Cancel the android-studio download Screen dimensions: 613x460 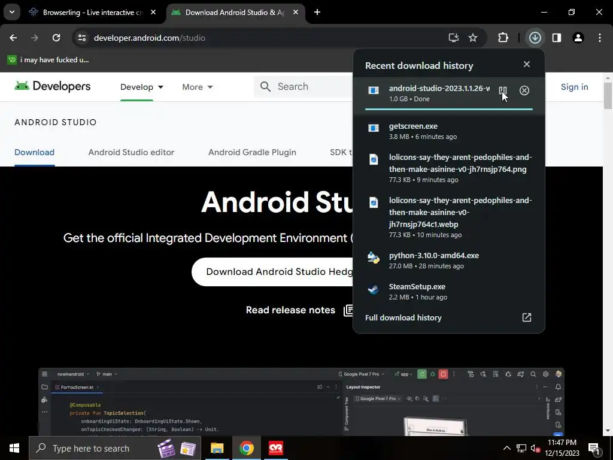(524, 91)
